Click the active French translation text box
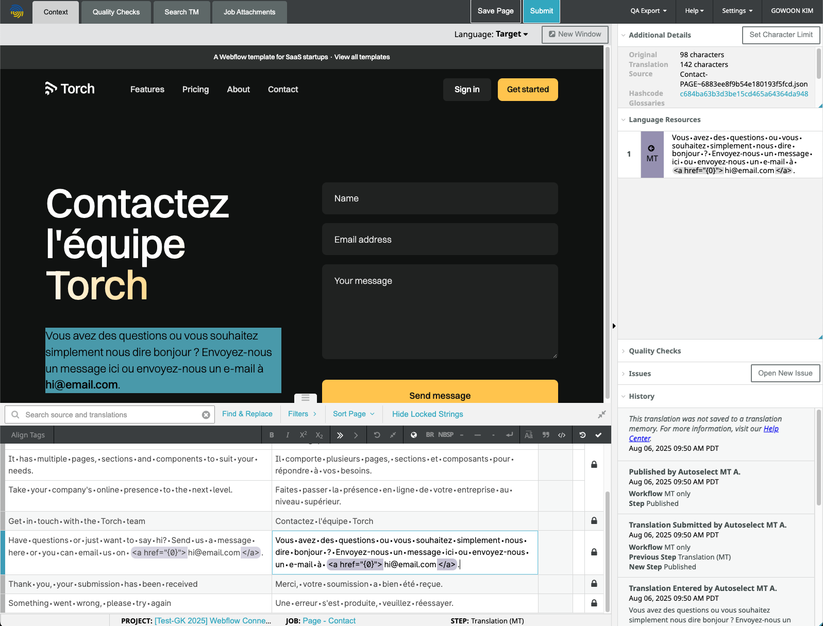The image size is (823, 626). pos(405,552)
